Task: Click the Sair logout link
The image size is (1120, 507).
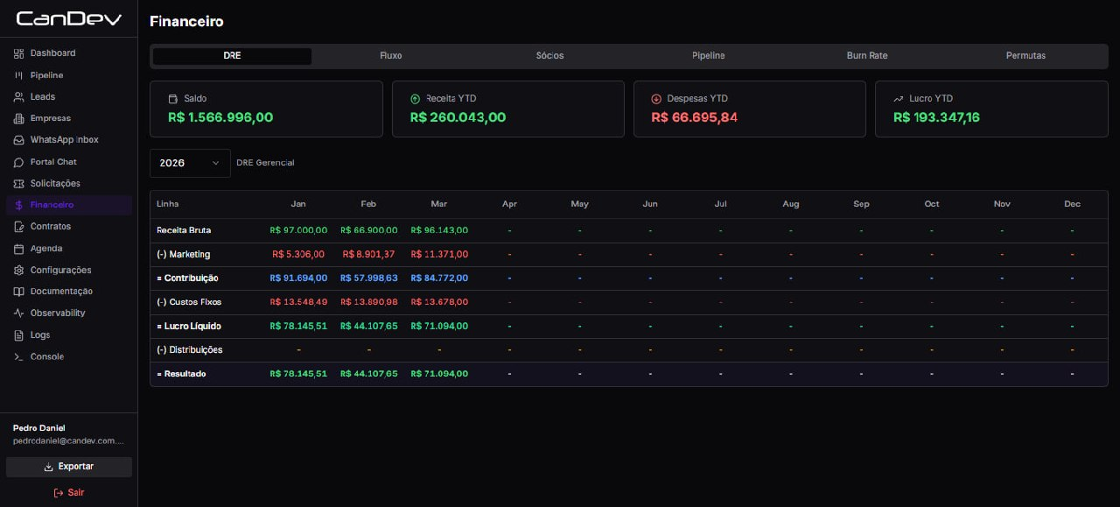Action: point(68,492)
